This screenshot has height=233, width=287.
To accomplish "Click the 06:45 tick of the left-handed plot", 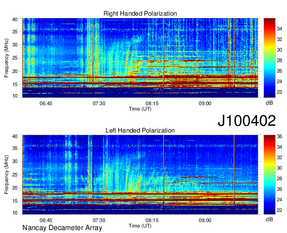I will pyautogui.click(x=46, y=220).
